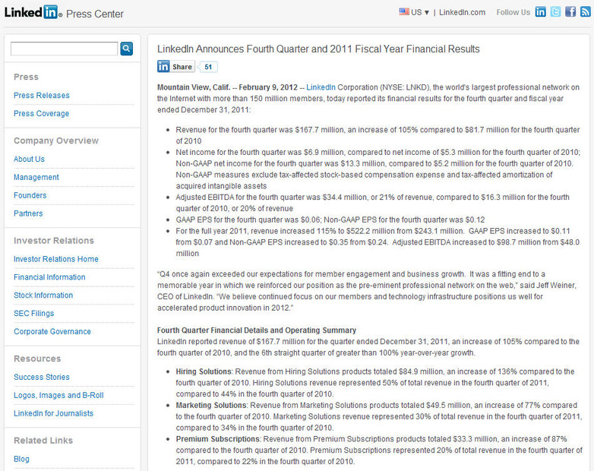Click 'Fourth Quarter Financial Details and Operating Summary' heading
The width and height of the screenshot is (594, 471).
(257, 330)
